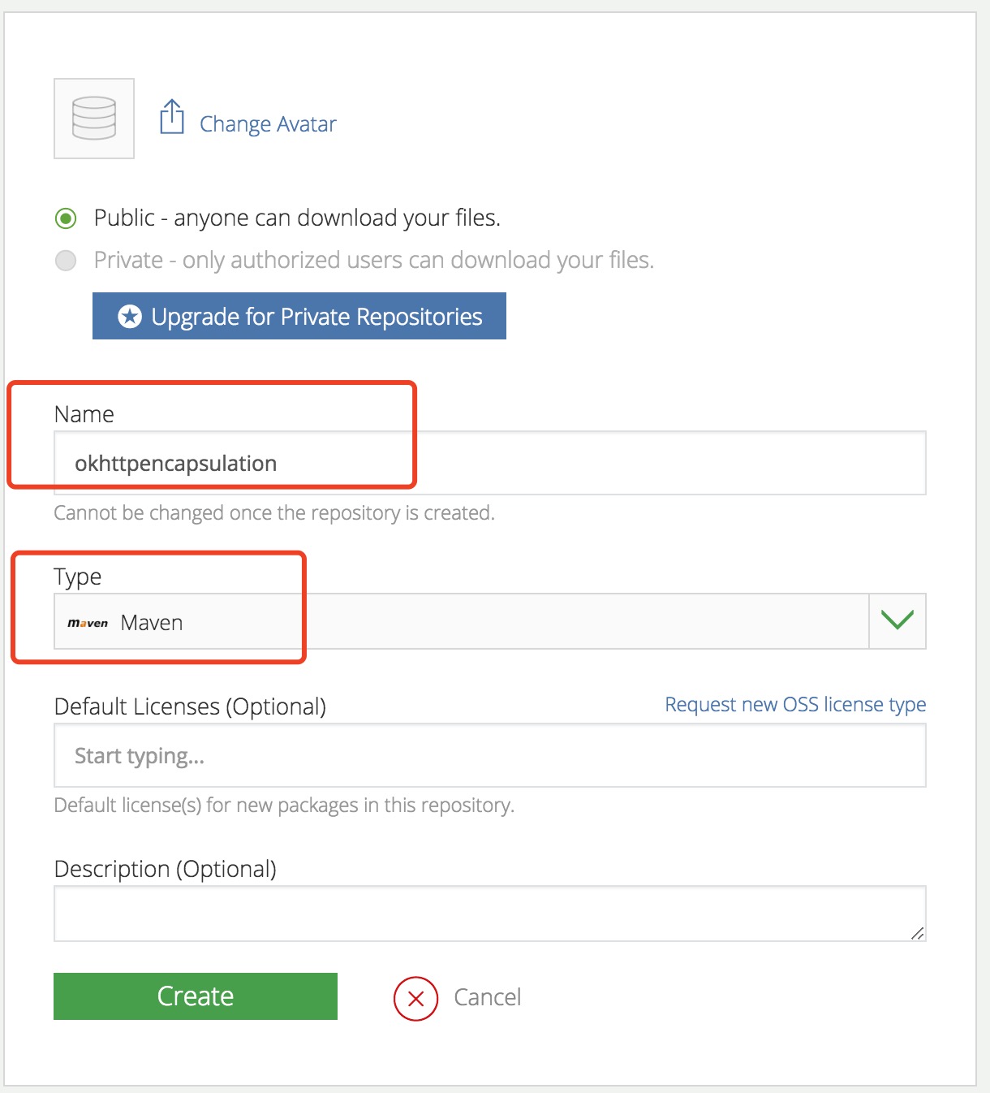
Task: Click the repository avatar database thumbnail
Action: pos(94,119)
